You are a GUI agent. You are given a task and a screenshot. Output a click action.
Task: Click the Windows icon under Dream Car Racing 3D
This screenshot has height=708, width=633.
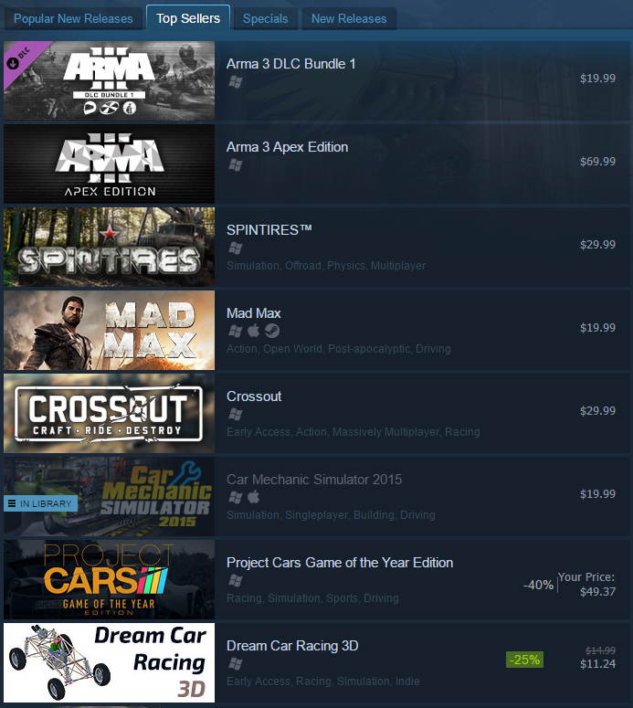[236, 663]
